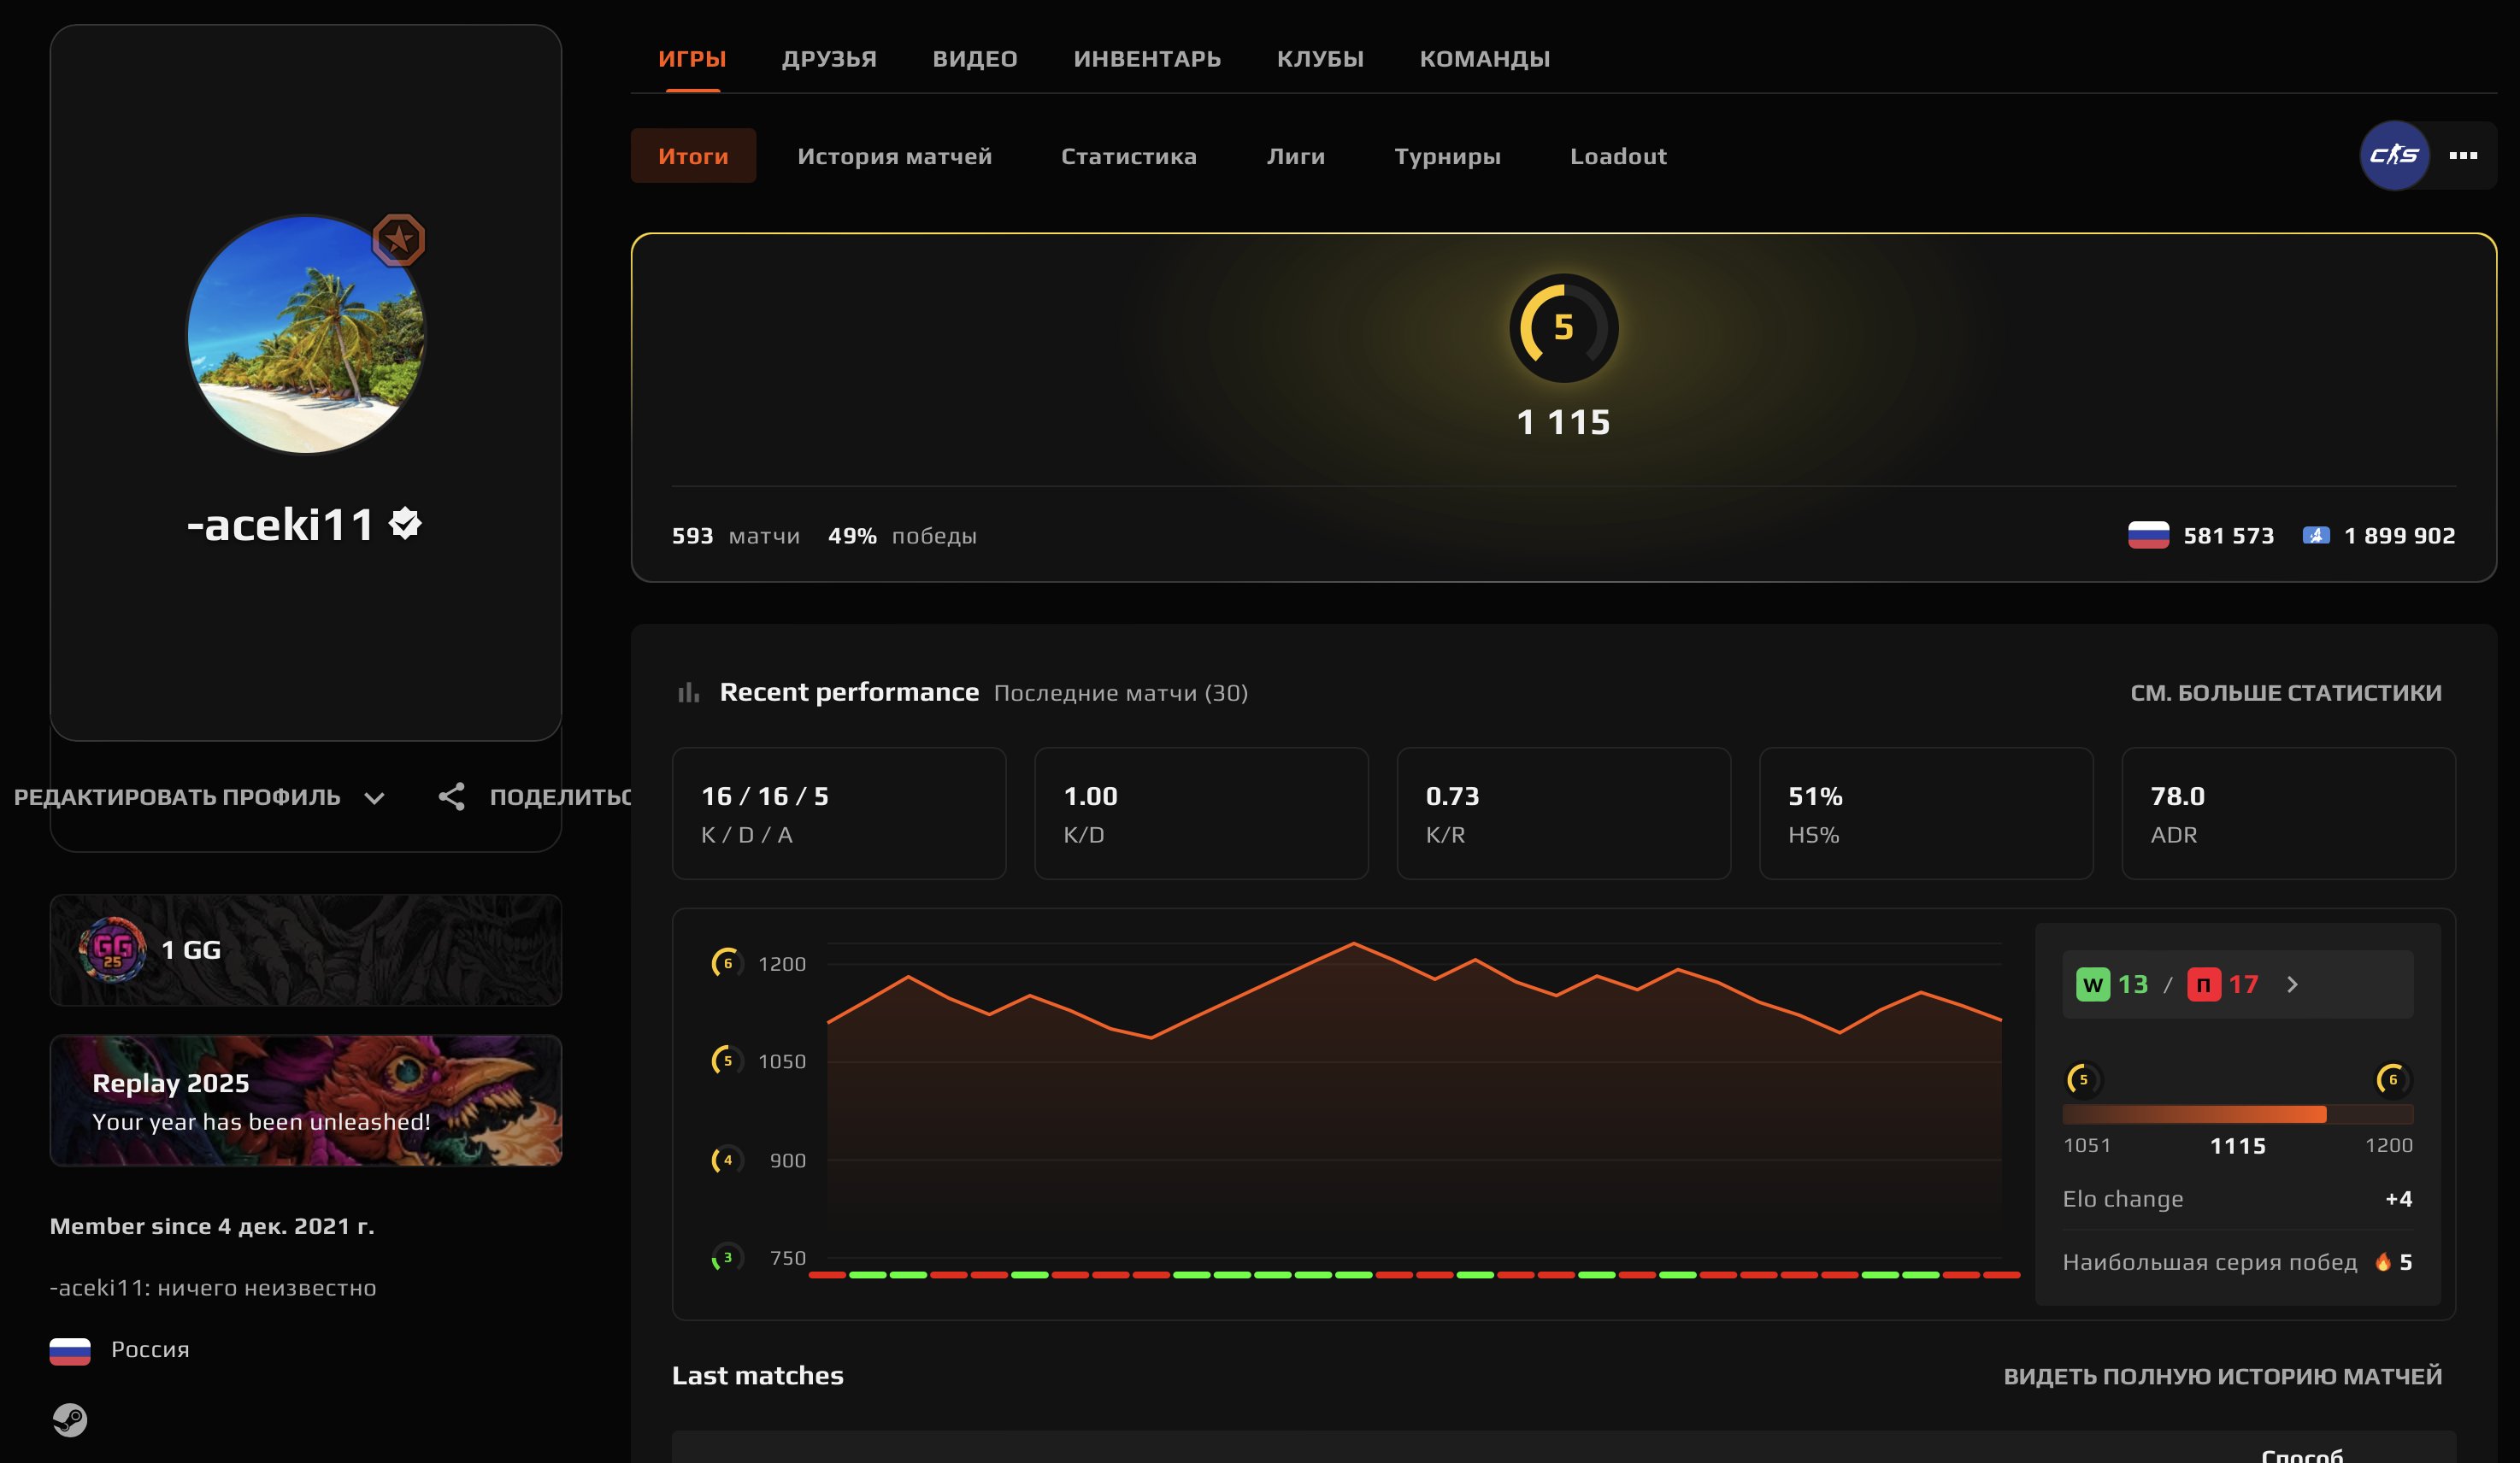Click the level 5 skill badge

click(x=1563, y=328)
